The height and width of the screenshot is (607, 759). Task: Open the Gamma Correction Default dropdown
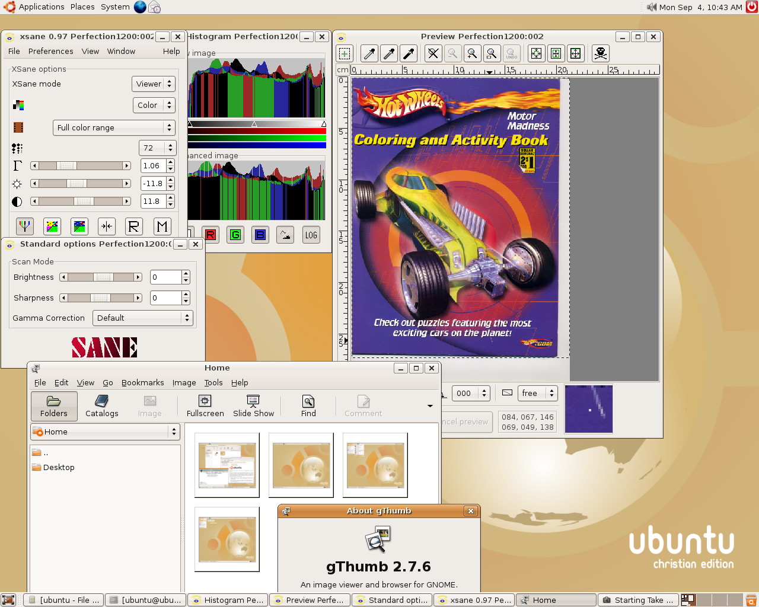click(143, 318)
